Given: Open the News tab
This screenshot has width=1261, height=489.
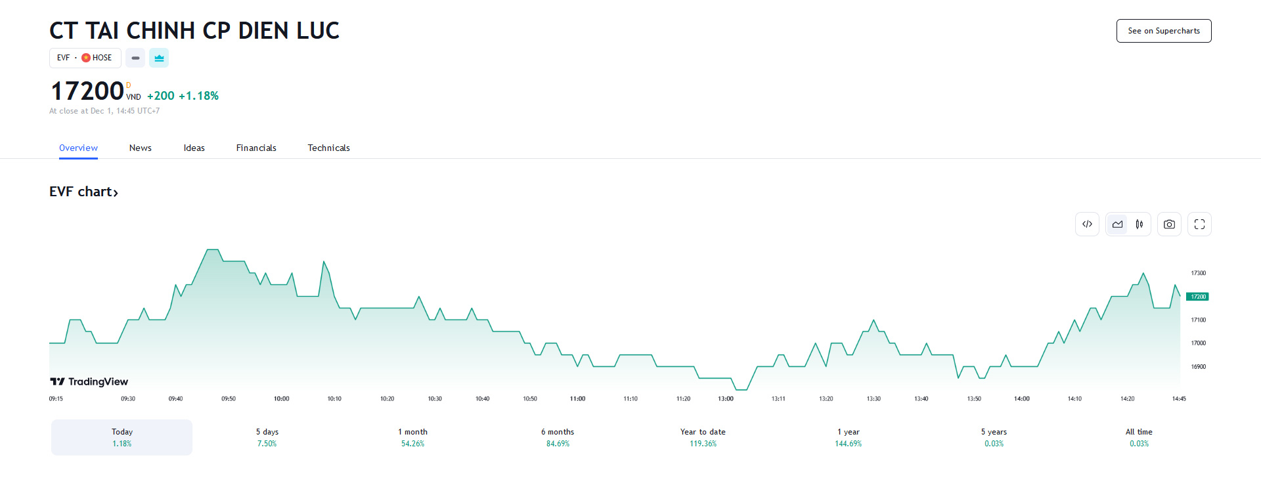Looking at the screenshot, I should coord(141,148).
